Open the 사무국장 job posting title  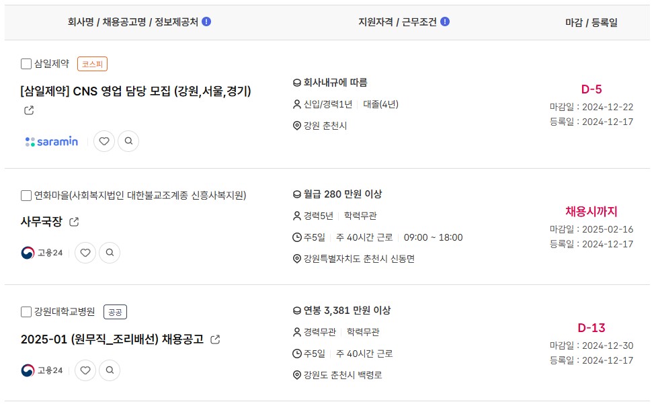[41, 222]
